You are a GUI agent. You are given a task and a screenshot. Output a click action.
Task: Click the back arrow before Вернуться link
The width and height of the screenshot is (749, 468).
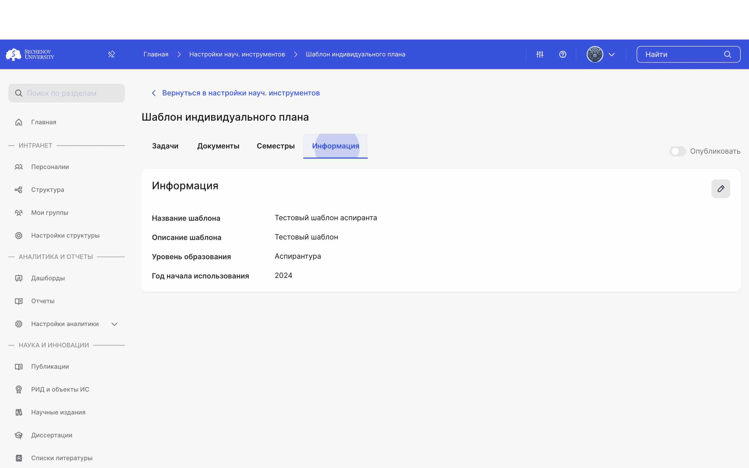tap(154, 93)
